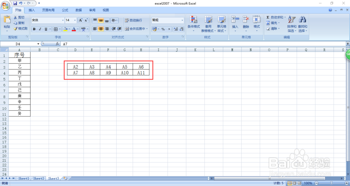Open font name 宋体 dropdown
The image size is (350, 186).
click(63, 20)
